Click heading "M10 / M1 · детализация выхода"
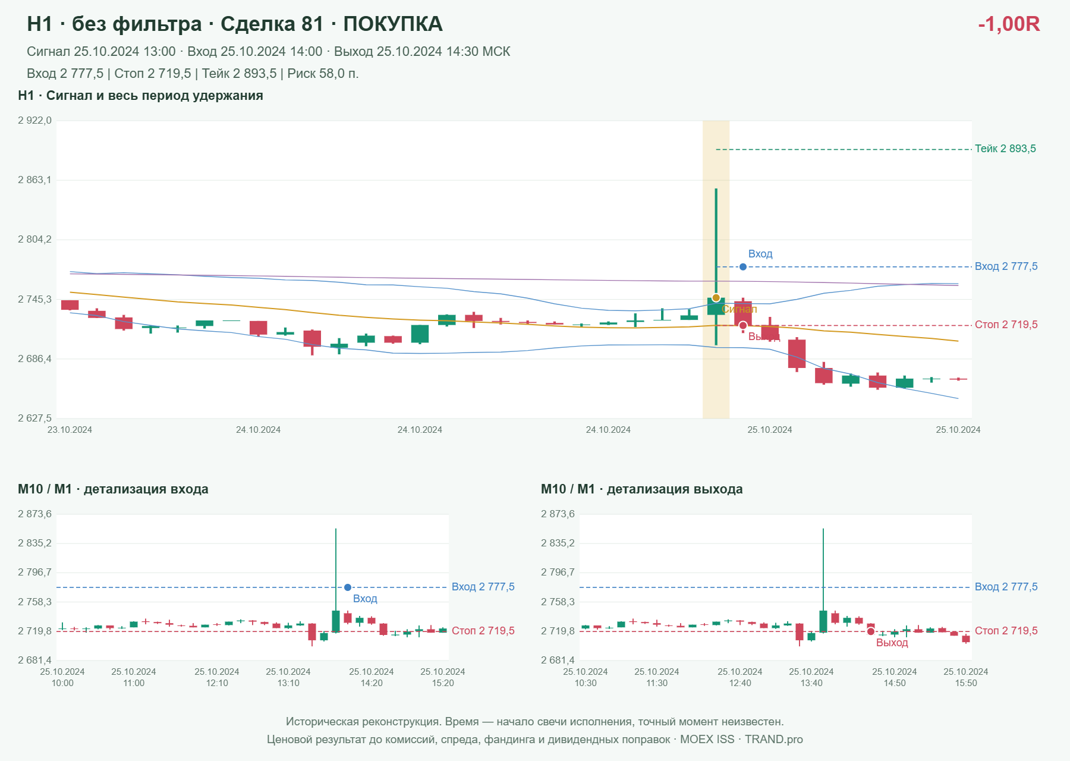This screenshot has width=1070, height=761. tap(642, 489)
